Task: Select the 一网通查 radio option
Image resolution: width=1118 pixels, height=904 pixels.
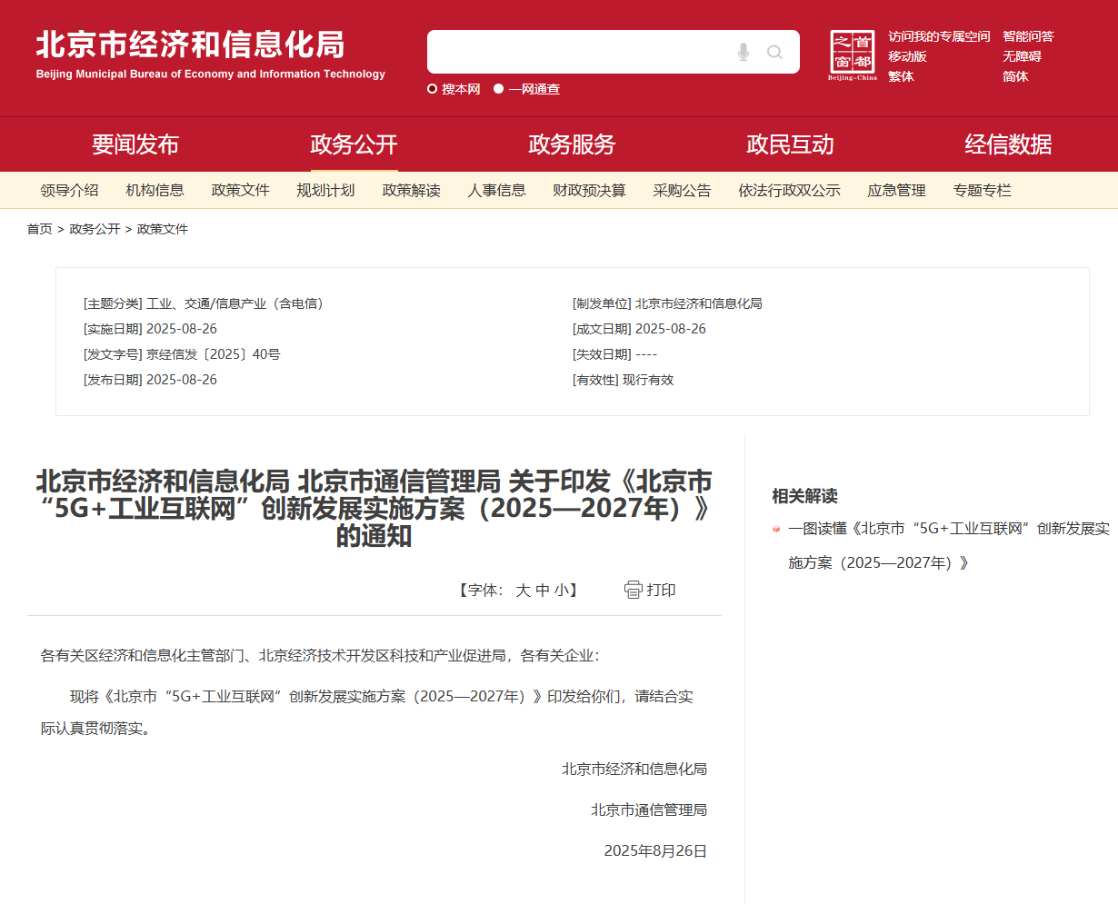Action: click(x=499, y=89)
